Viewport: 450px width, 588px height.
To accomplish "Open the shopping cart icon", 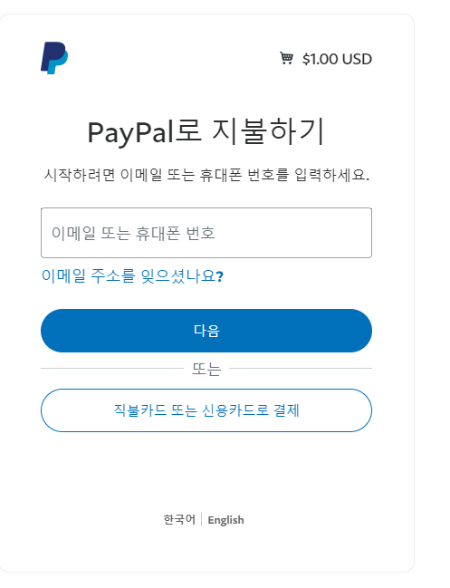I will 287,58.
